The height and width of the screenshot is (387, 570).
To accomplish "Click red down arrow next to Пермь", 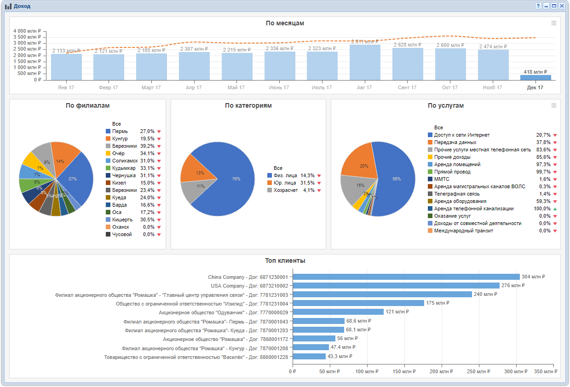I will tap(159, 132).
